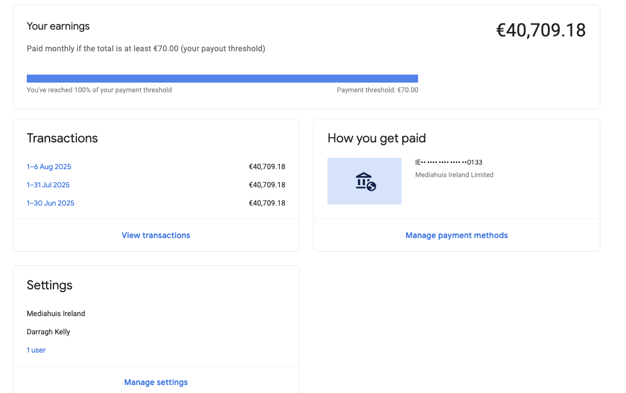The width and height of the screenshot is (626, 393).
Task: Open Manage payment methods
Action: 456,235
